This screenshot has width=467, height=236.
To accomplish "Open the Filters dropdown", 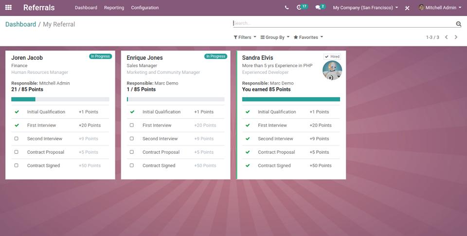I will pyautogui.click(x=245, y=37).
